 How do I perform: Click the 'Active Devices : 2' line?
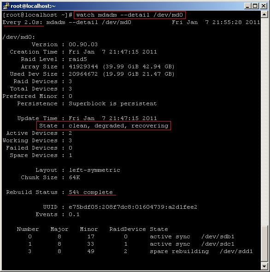[39, 133]
